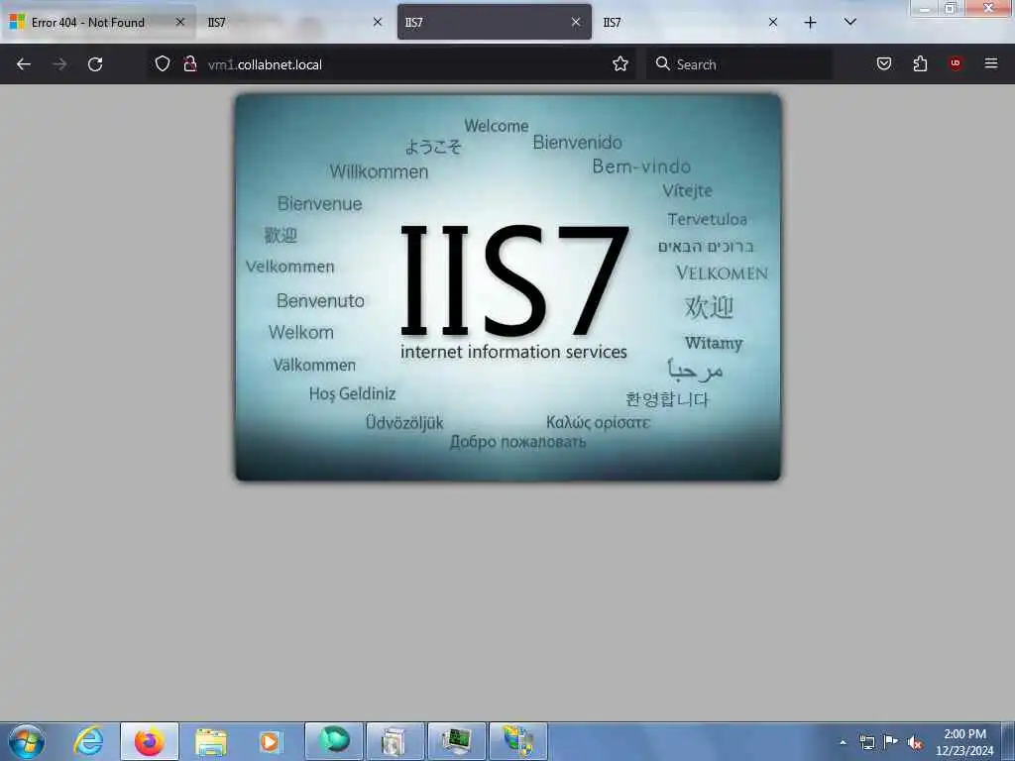Reload the current page
The image size is (1015, 761).
pyautogui.click(x=95, y=64)
